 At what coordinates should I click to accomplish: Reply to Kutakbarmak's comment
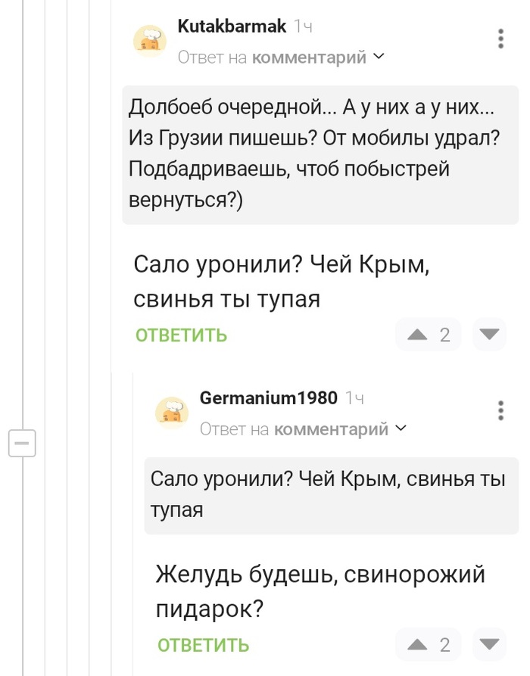click(x=182, y=335)
